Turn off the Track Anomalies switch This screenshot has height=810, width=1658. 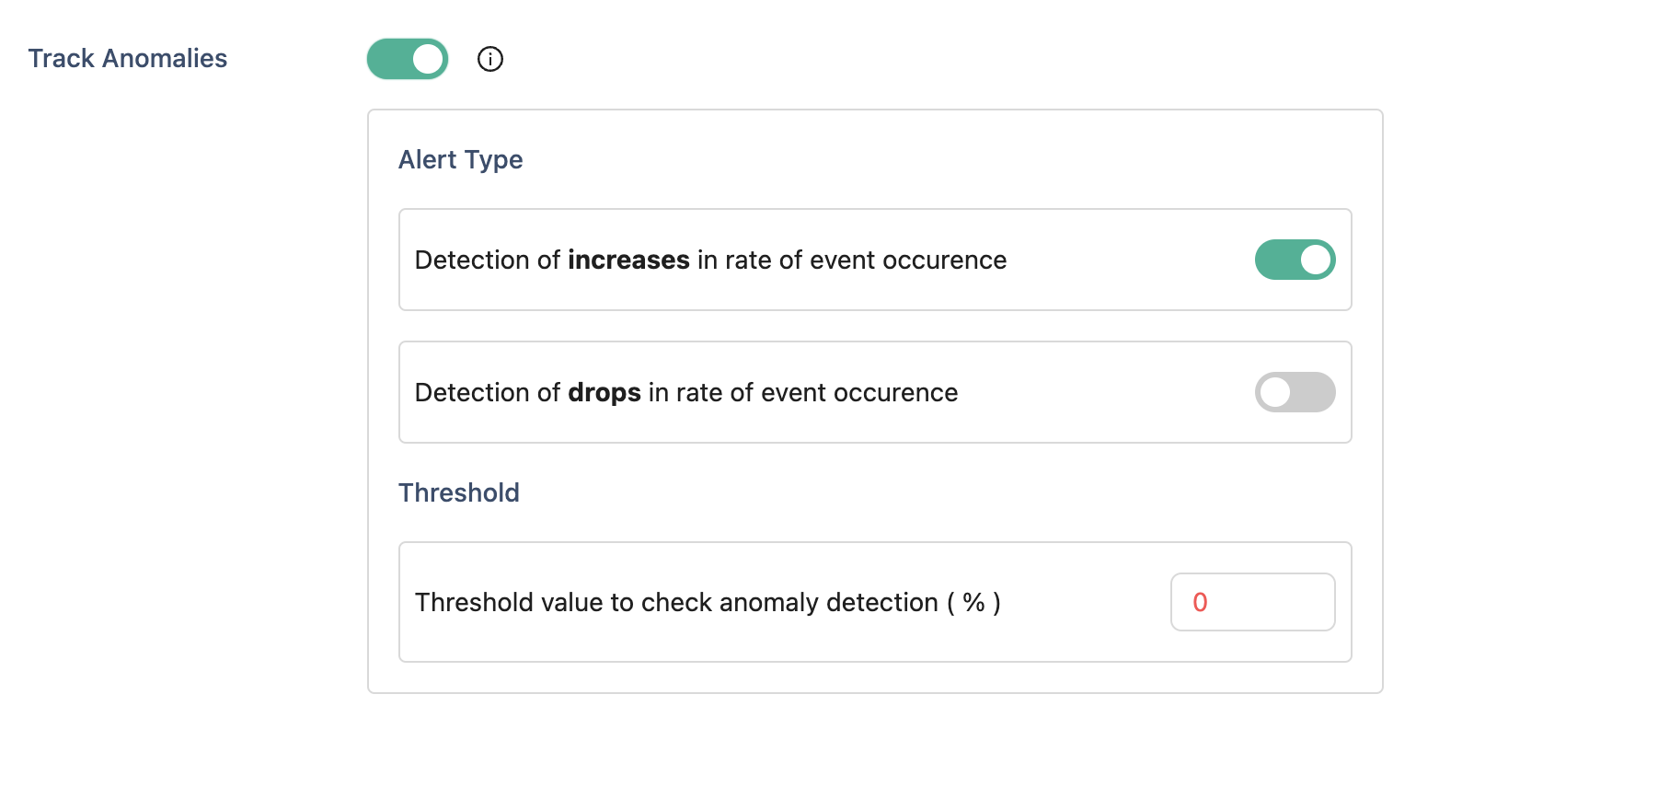pyautogui.click(x=408, y=59)
